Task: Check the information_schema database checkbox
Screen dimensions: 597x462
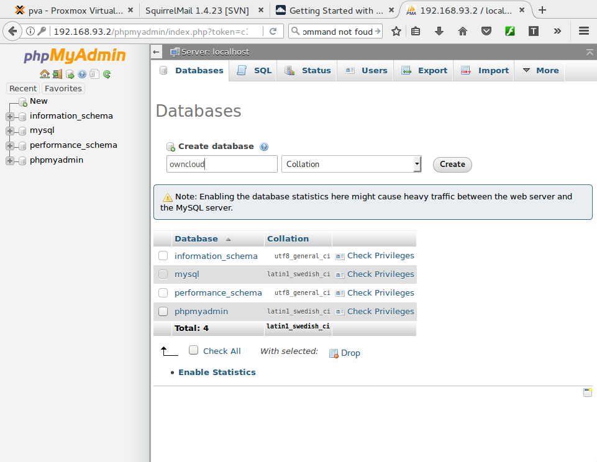Action: coord(163,255)
